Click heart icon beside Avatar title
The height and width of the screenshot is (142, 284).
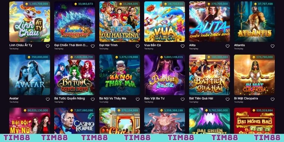48,99
